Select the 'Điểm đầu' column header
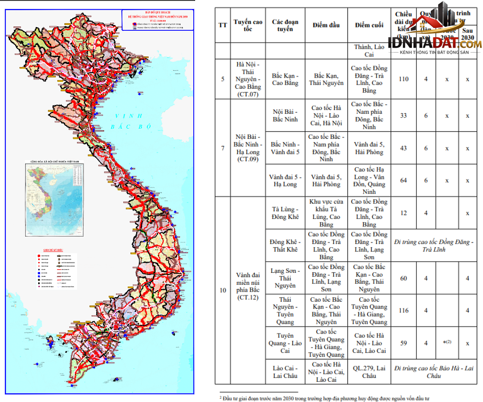Image resolution: width=483 pixels, height=402 pixels. click(x=326, y=25)
